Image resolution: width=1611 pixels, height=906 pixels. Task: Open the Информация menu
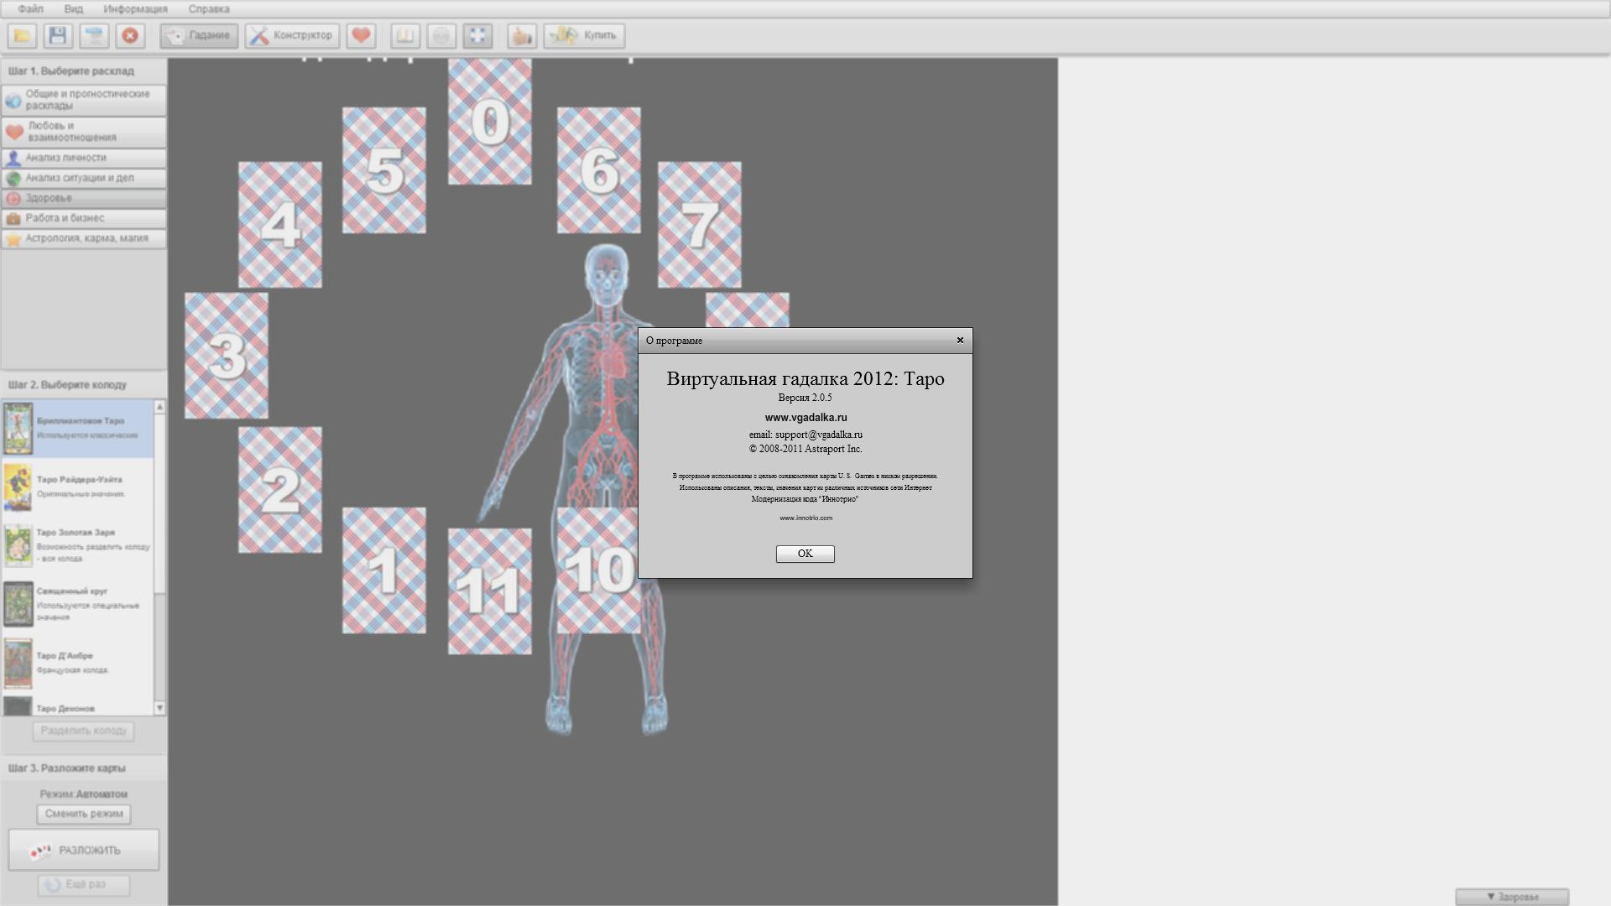135,9
